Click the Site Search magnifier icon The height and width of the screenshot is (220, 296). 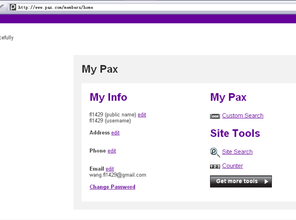[215, 152]
